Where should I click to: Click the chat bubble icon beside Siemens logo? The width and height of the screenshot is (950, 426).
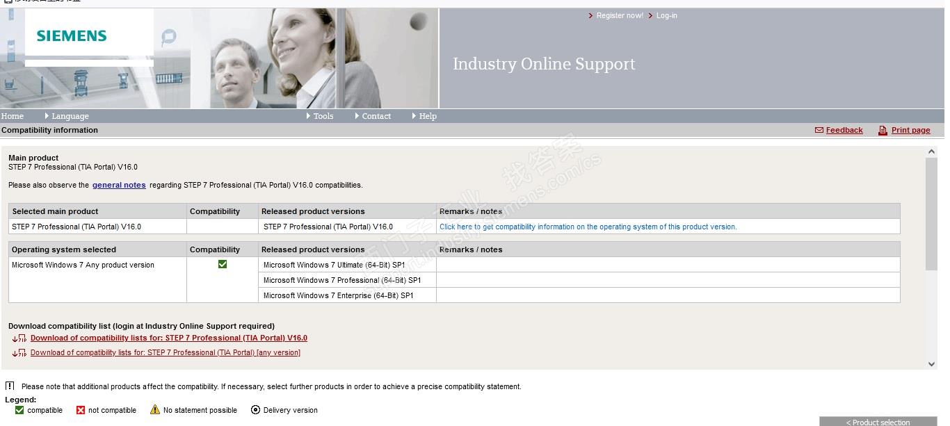(168, 38)
